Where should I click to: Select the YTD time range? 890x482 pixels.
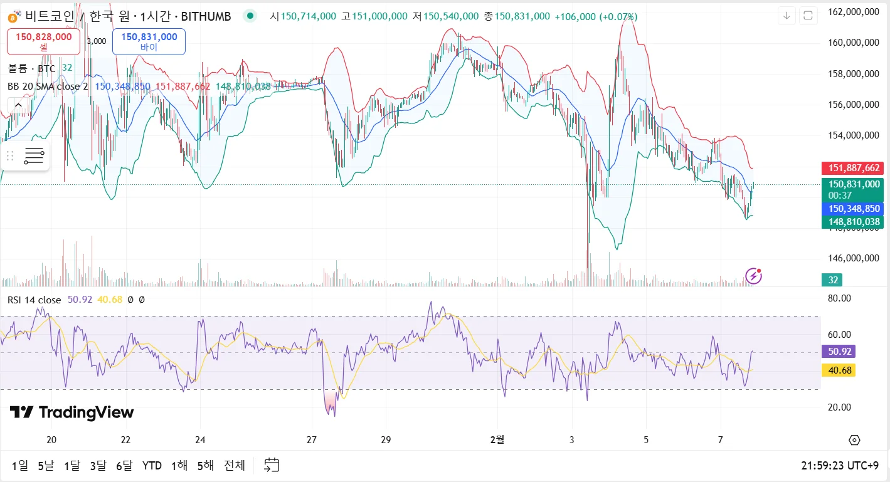152,466
